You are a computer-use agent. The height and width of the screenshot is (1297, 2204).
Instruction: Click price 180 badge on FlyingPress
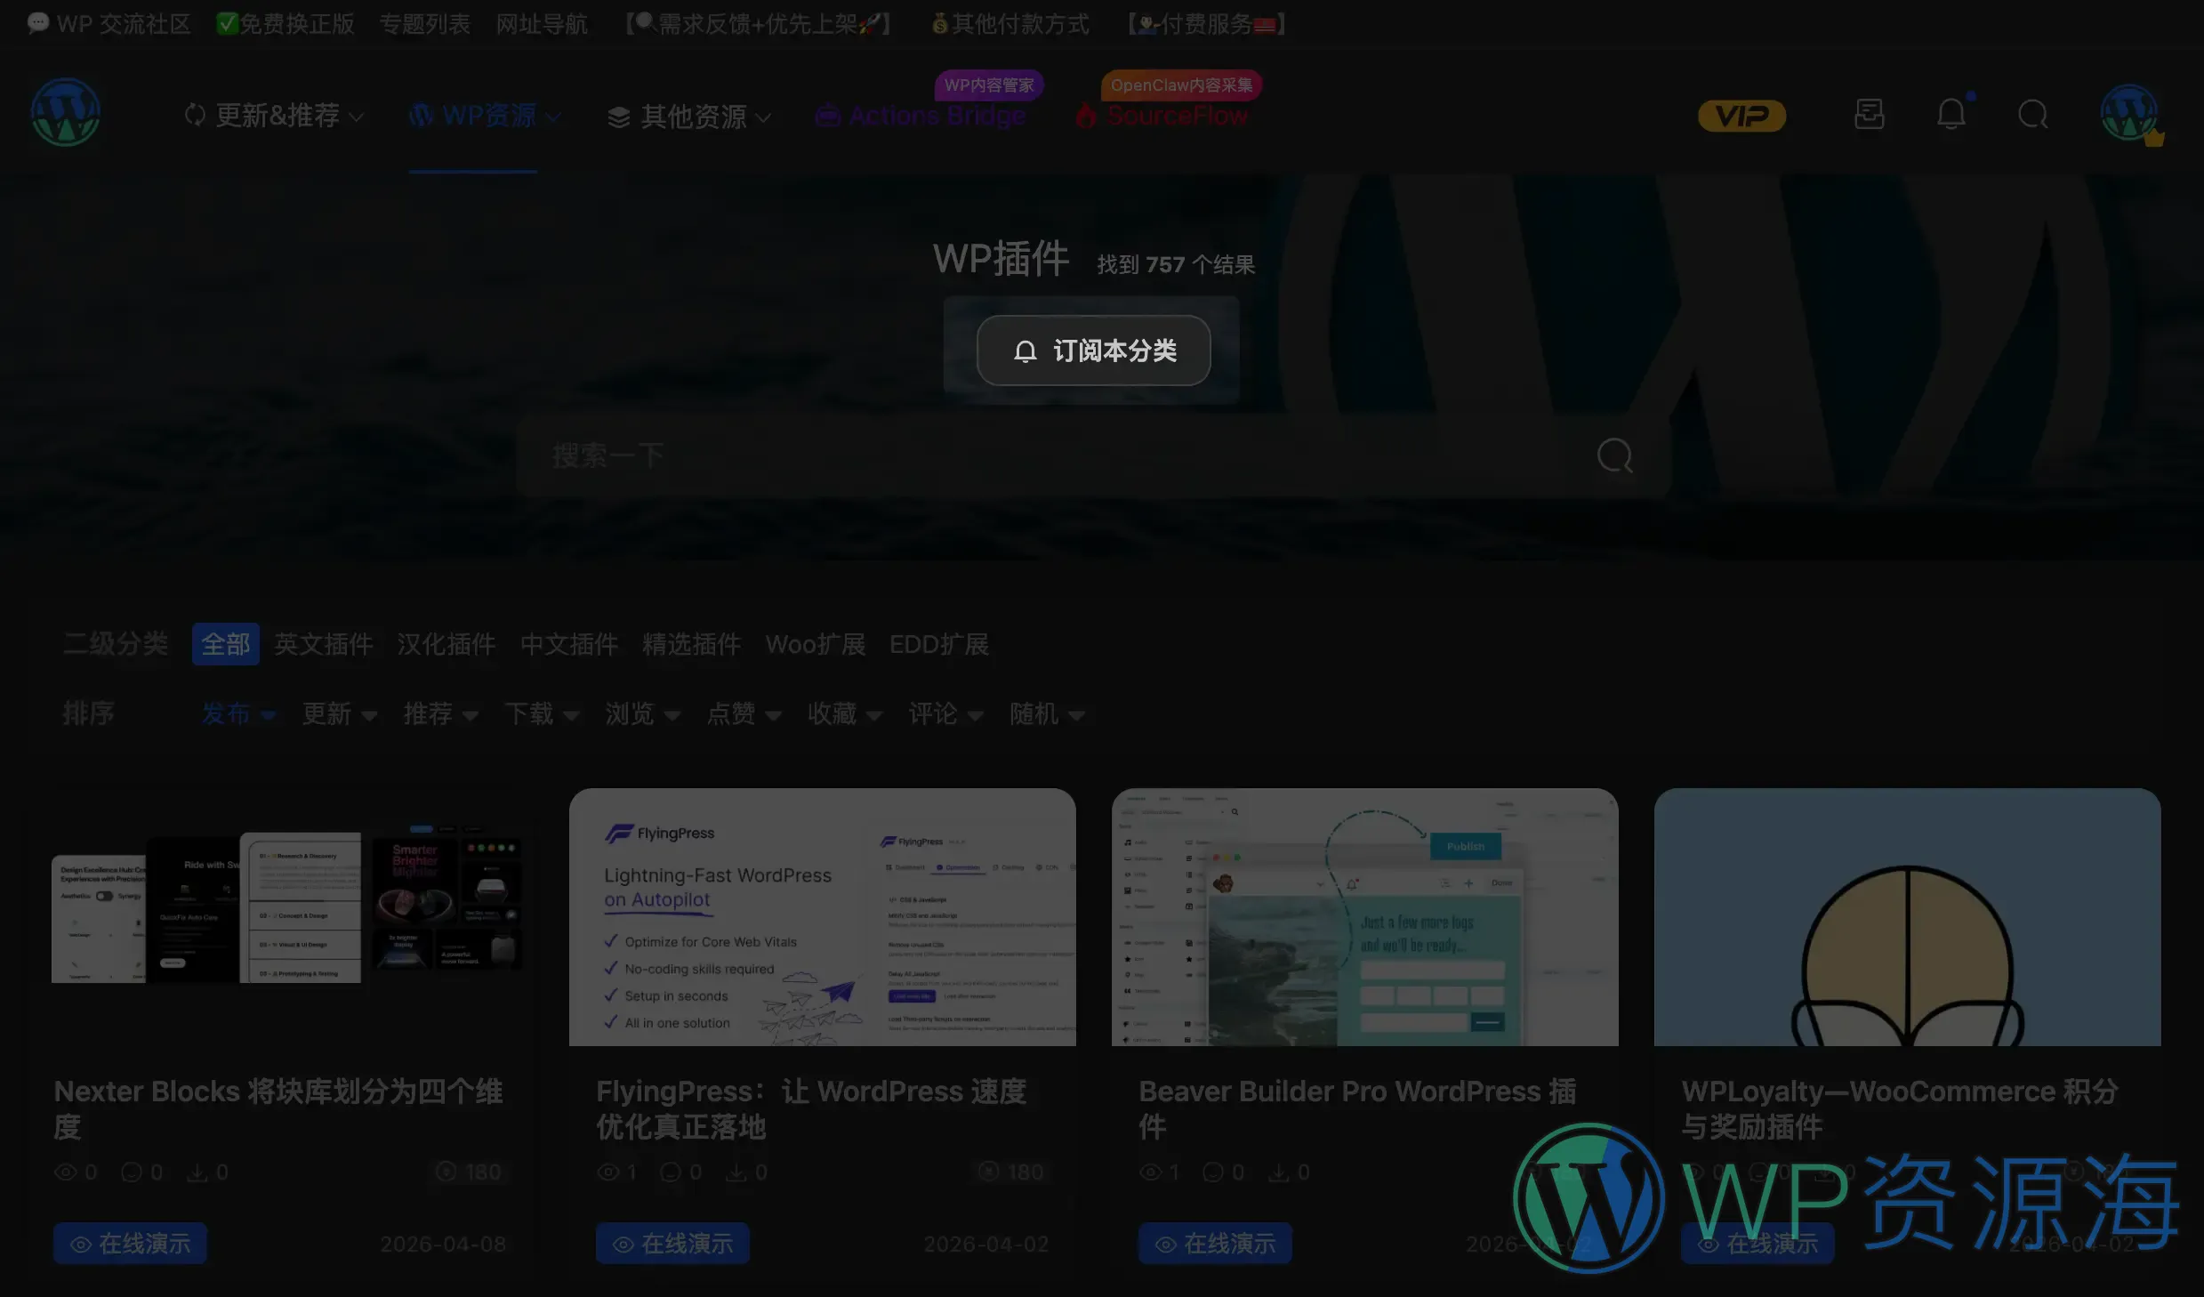click(1011, 1172)
